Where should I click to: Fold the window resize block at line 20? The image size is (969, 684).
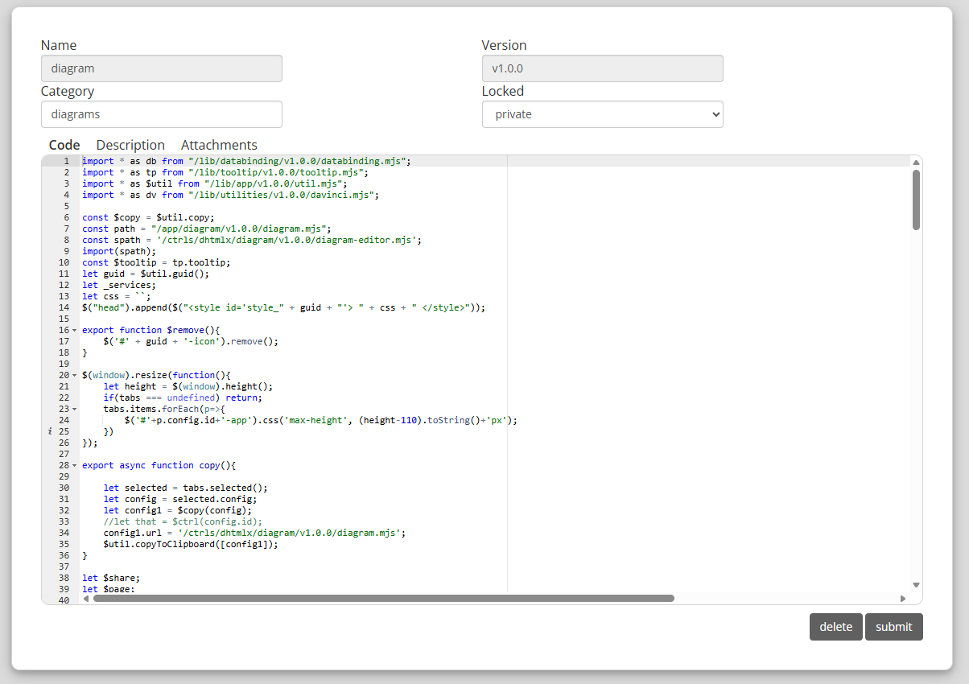click(75, 375)
